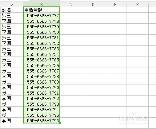Viewport: 156px width, 129px height.
Task: Click 李四 next to 555-6666-7796
Action: 12,120
